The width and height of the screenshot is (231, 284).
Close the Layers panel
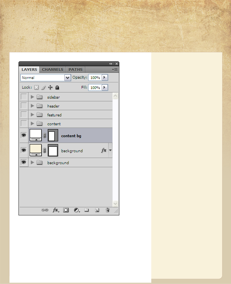[117, 64]
